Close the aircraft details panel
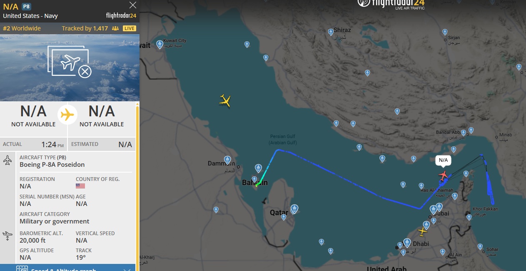 [133, 5]
